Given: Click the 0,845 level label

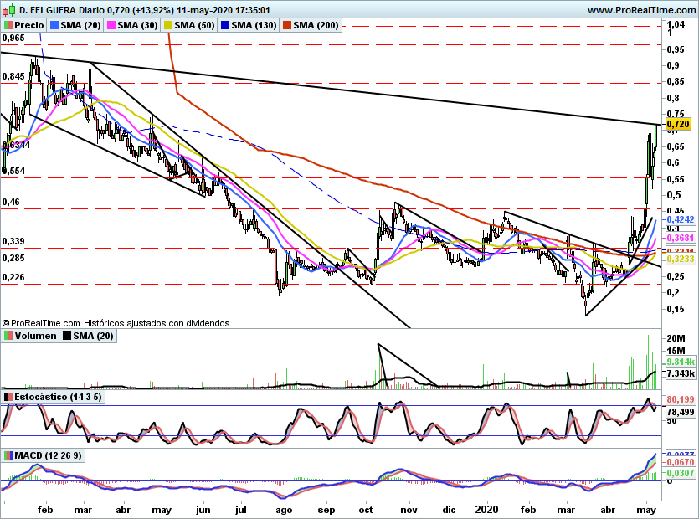Looking at the screenshot, I should [13, 77].
